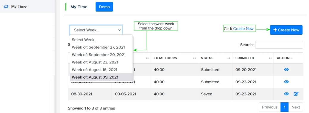The image size is (309, 113).
Task: Sort by the Total Hours column arrows
Action: coord(194,58)
